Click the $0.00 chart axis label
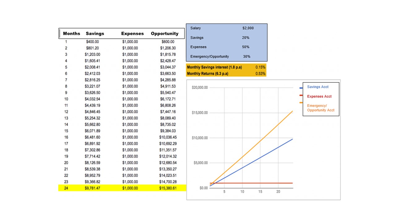 pyautogui.click(x=204, y=188)
